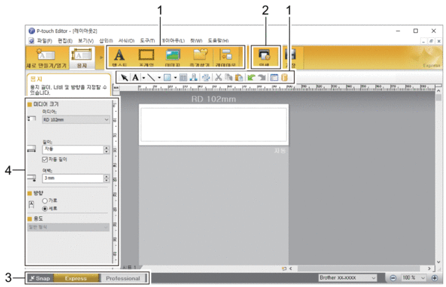
Task: Open the Brother XX-XXXX printer dropdown
Action: coord(347,277)
